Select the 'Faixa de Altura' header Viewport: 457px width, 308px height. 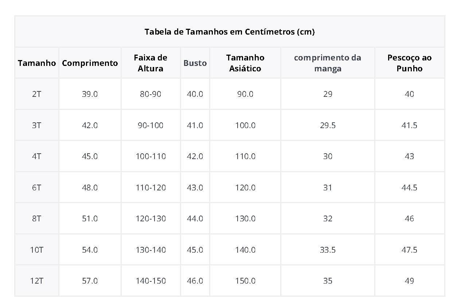[151, 63]
